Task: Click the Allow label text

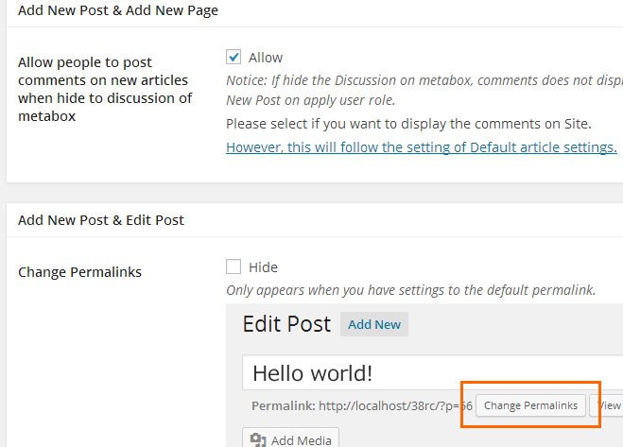Action: (x=266, y=58)
